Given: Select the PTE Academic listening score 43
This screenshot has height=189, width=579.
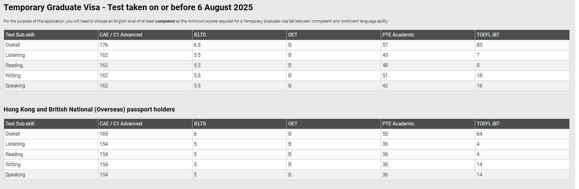Looking at the screenshot, I should coord(385,55).
